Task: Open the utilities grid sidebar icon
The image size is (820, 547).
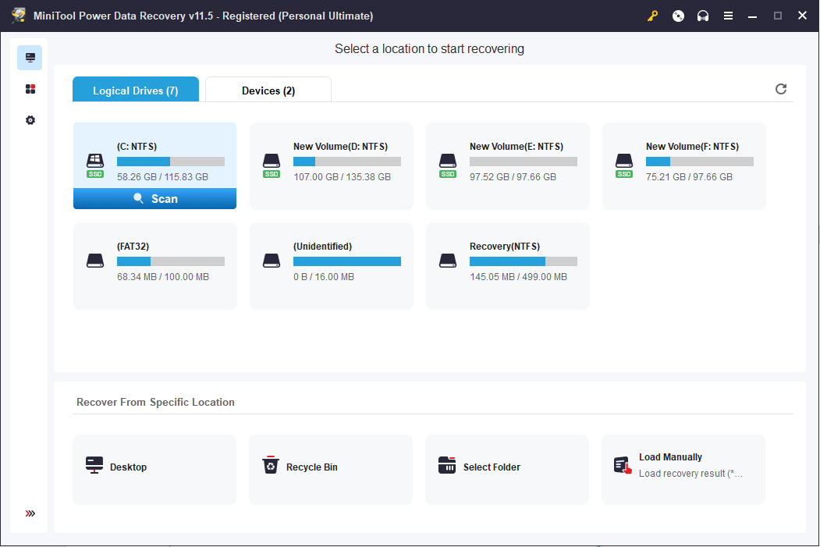Action: pos(30,89)
